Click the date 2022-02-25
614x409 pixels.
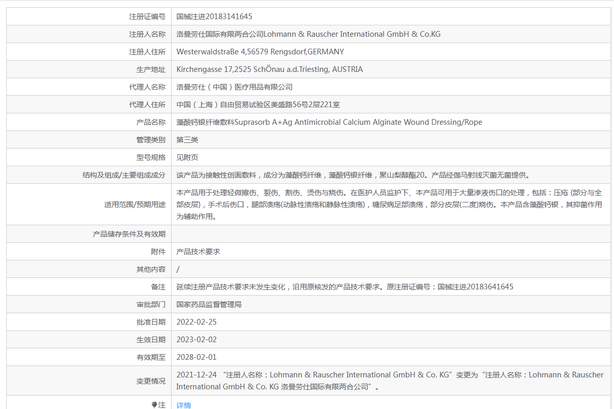click(196, 322)
